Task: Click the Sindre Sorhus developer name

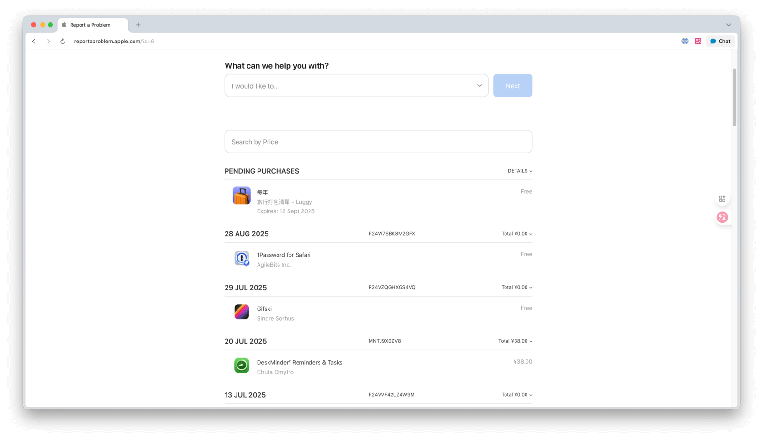Action: pos(276,319)
